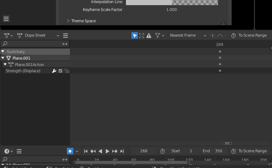Viewport: 272px width, 168px height.
Task: Select the Strength (Displace) keyframe diamond
Action: pyautogui.click(x=220, y=70)
